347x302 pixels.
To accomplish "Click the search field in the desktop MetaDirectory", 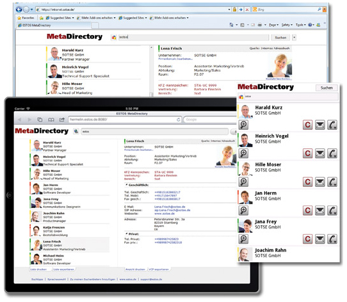I will pos(193,37).
